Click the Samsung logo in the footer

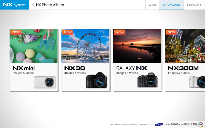point(159,124)
